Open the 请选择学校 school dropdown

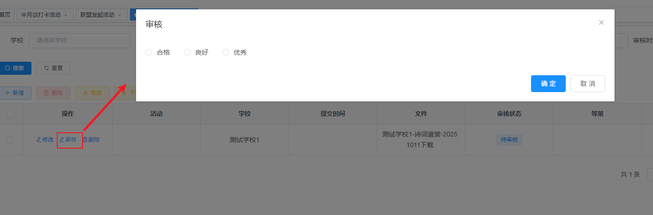(79, 41)
